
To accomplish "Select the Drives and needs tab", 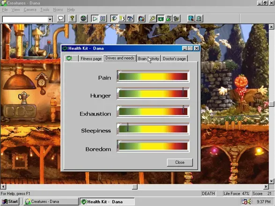I will point(120,58).
